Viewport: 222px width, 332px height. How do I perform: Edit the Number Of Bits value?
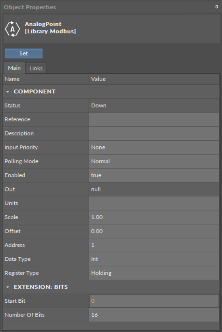point(154,315)
